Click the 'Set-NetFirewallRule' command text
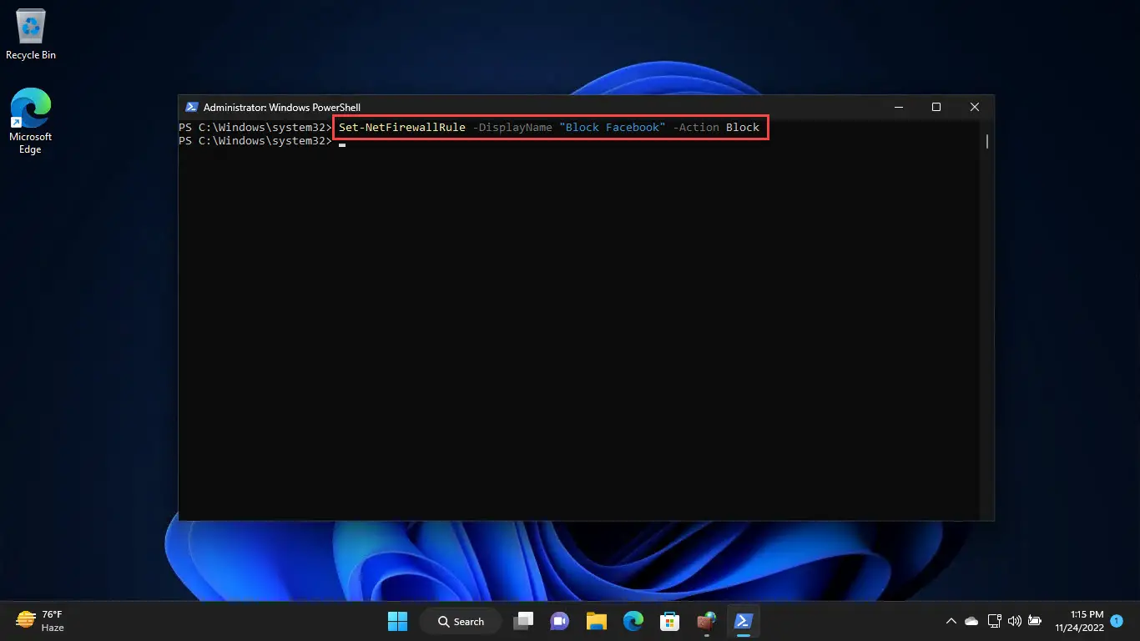 point(402,128)
